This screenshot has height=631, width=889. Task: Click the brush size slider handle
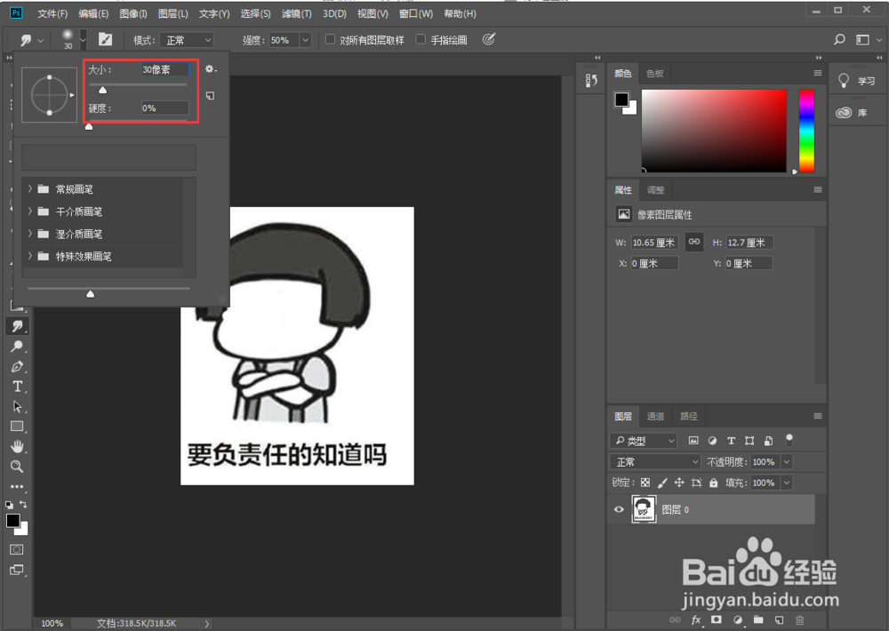(x=102, y=90)
